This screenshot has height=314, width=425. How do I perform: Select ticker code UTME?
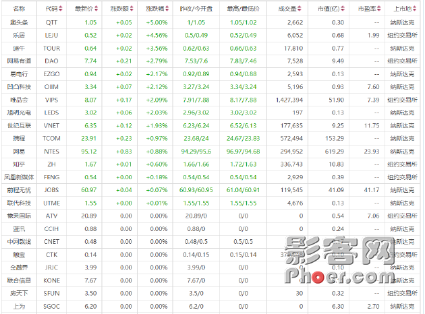(x=51, y=203)
